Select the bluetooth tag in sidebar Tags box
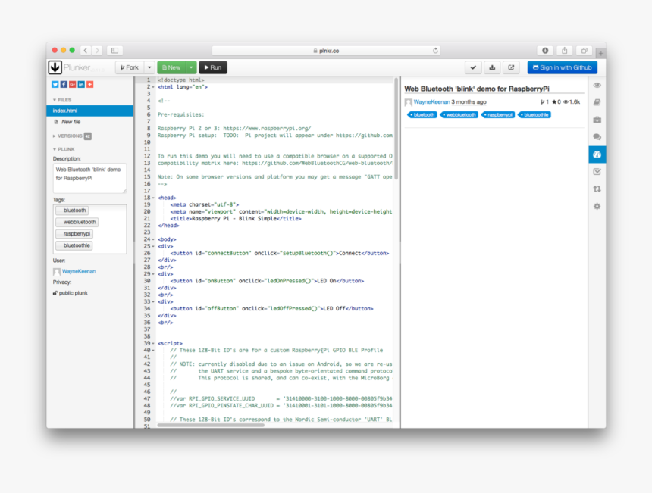 click(x=72, y=211)
